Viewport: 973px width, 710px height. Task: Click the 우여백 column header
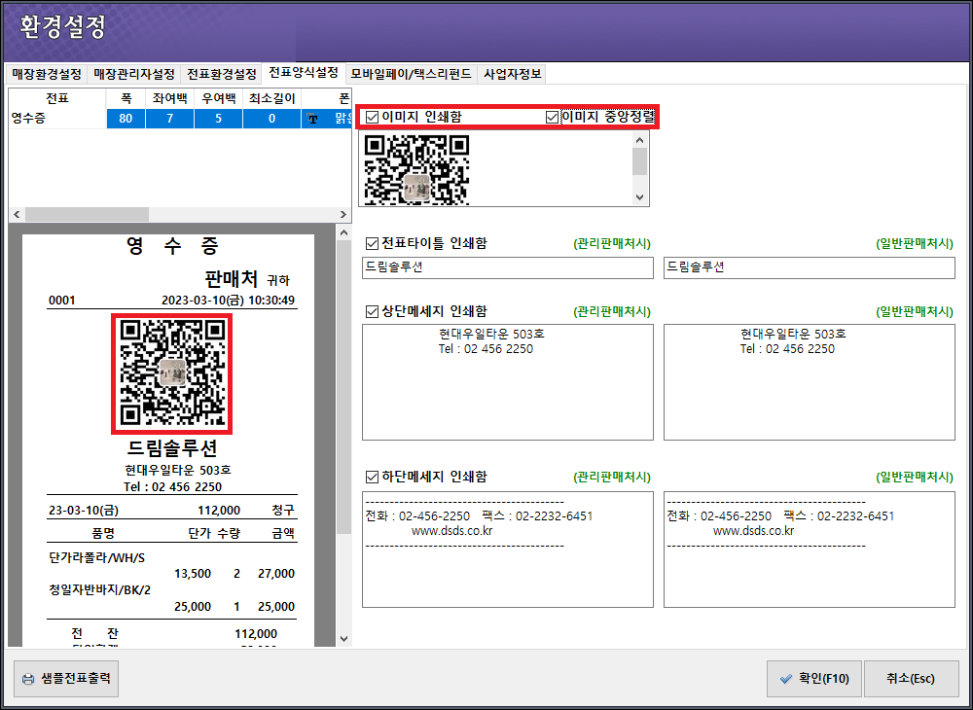pos(218,98)
